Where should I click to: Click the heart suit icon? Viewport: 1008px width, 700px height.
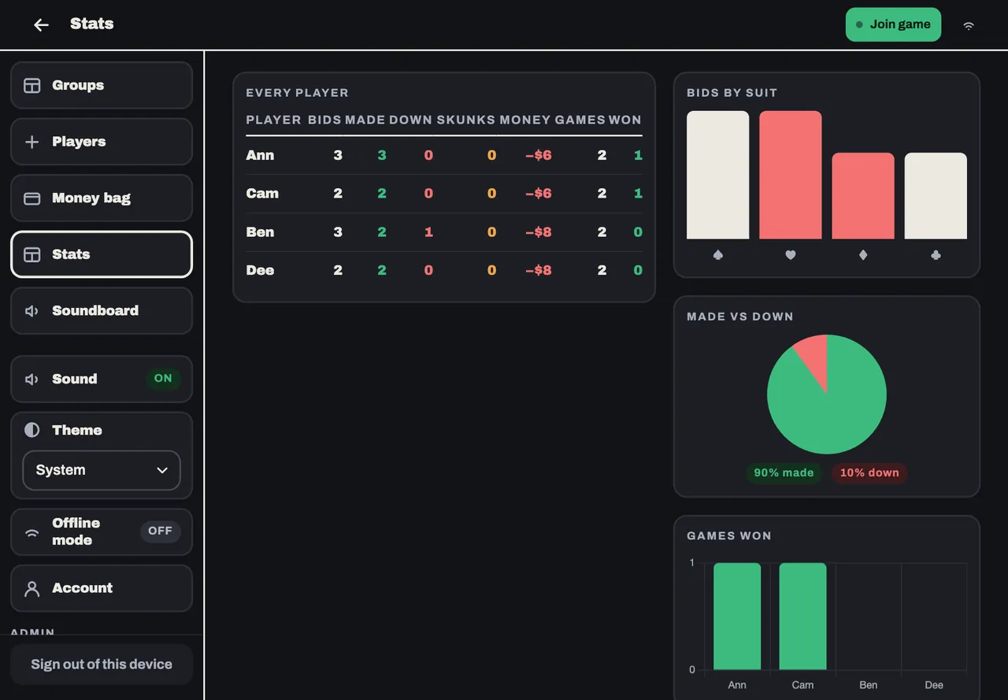(791, 255)
